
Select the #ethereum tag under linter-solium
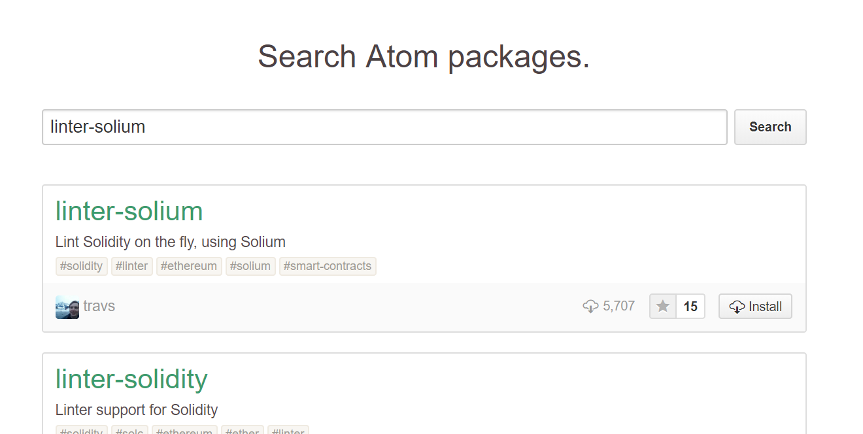click(188, 266)
